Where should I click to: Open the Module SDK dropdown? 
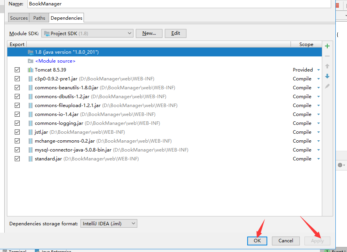(x=87, y=33)
